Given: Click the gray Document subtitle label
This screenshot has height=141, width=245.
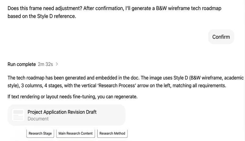Looking at the screenshot, I should click(x=38, y=119).
